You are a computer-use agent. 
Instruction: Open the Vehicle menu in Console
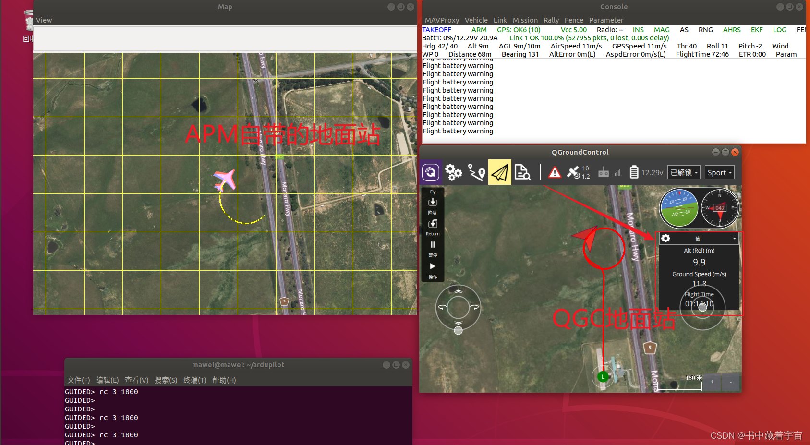(476, 20)
